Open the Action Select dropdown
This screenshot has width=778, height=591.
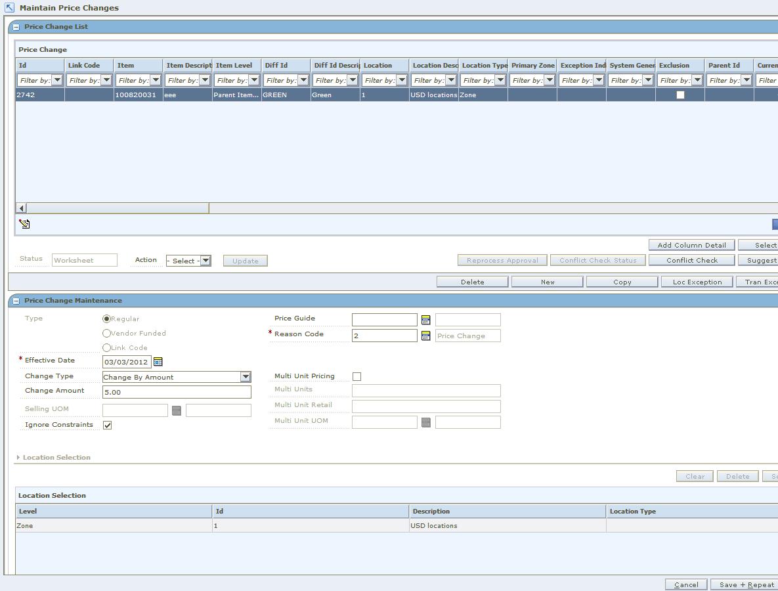(188, 261)
